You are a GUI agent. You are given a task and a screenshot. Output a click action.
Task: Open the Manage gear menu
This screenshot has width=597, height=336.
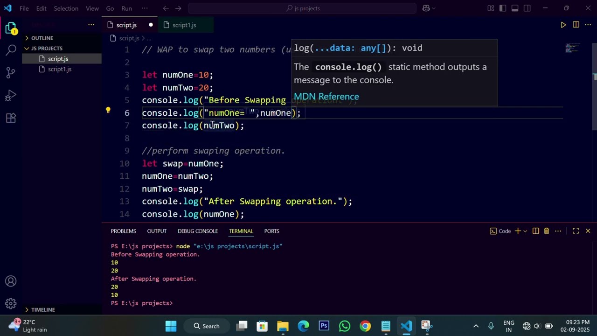tap(11, 304)
